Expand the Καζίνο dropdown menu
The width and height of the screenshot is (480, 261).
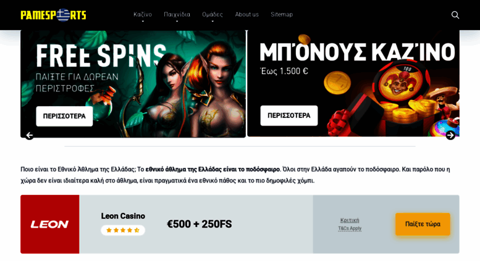pos(143,15)
